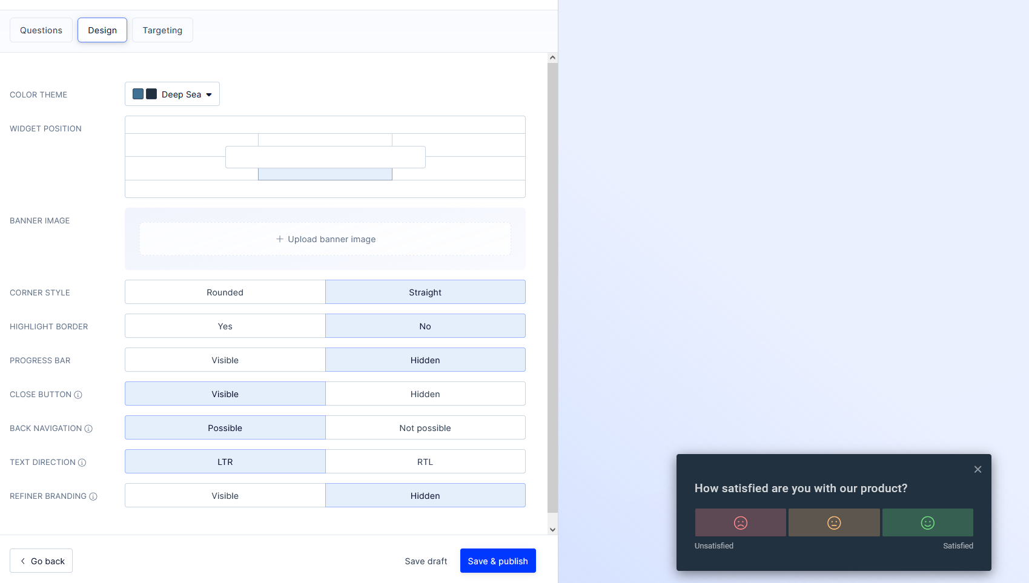Viewport: 1029px width, 583px height.
Task: Click Upload banner image area
Action: [x=325, y=239]
